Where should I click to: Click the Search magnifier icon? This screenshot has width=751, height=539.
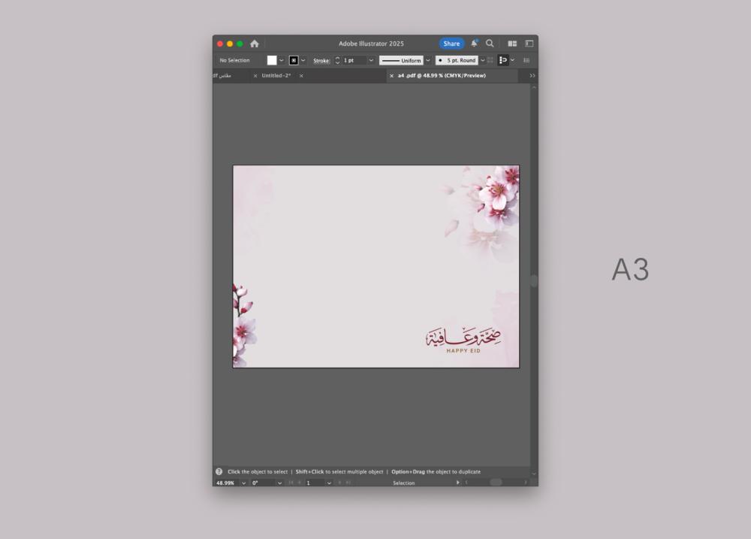click(x=490, y=44)
